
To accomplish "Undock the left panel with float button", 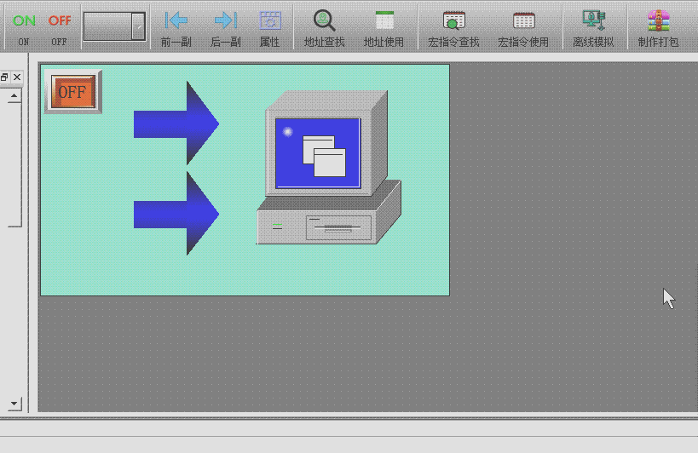I will [4, 77].
